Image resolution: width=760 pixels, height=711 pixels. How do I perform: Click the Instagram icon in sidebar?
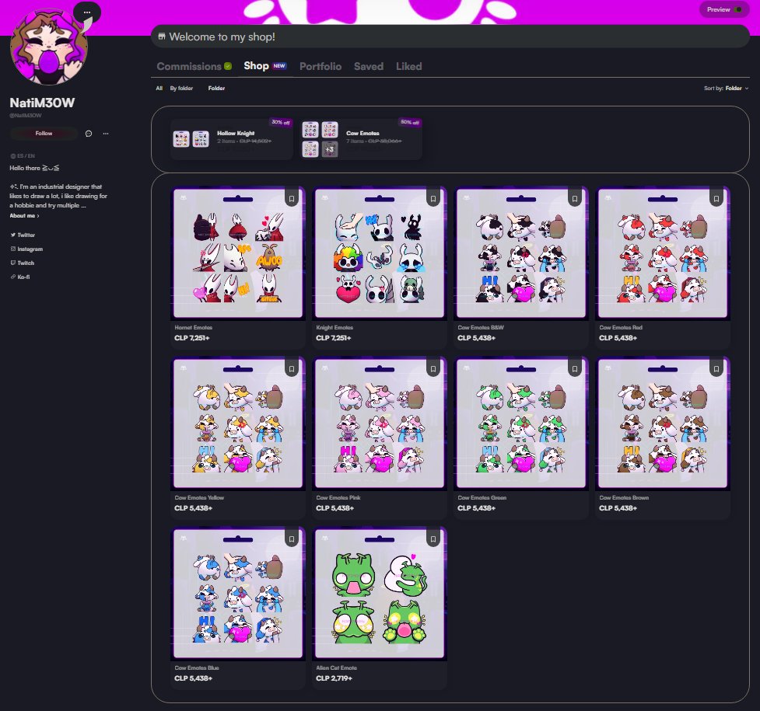click(x=13, y=249)
